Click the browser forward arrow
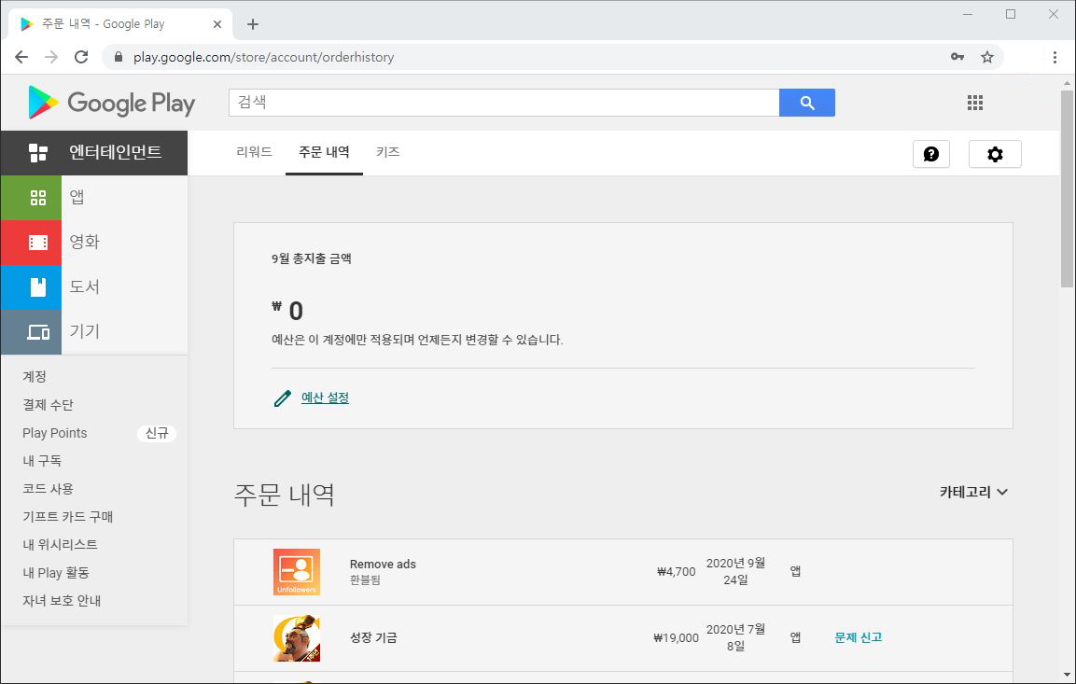 [51, 57]
